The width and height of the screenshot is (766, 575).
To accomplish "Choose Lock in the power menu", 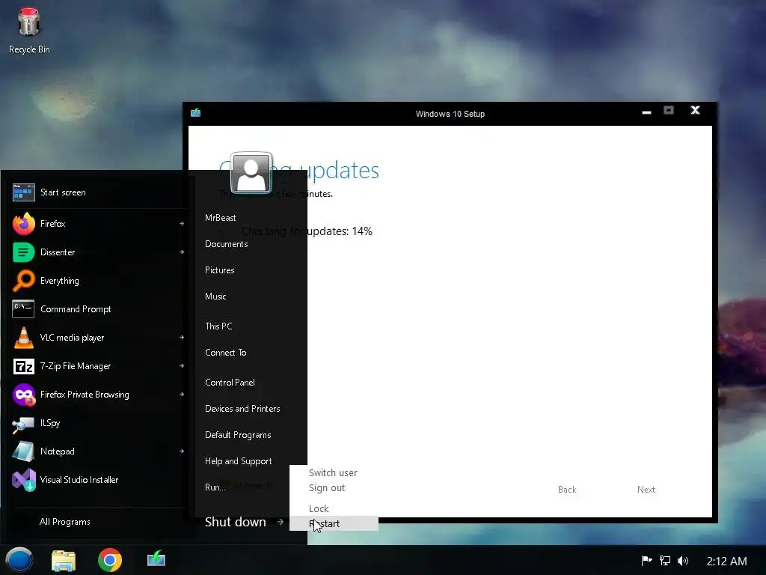I will click(x=319, y=509).
